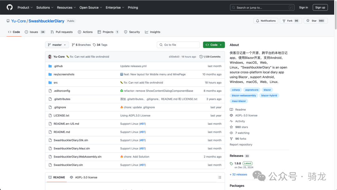Viewport: 337px width, 190px height.
Task: Focus the Go to file input
Action: (x=178, y=45)
